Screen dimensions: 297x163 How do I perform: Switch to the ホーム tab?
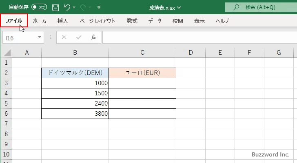point(40,21)
